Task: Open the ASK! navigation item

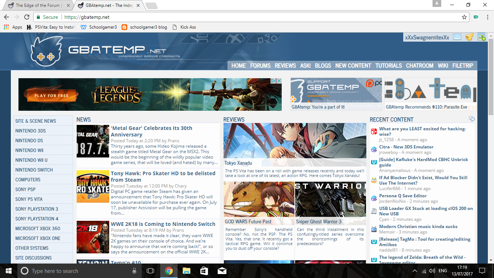Action: coord(306,66)
